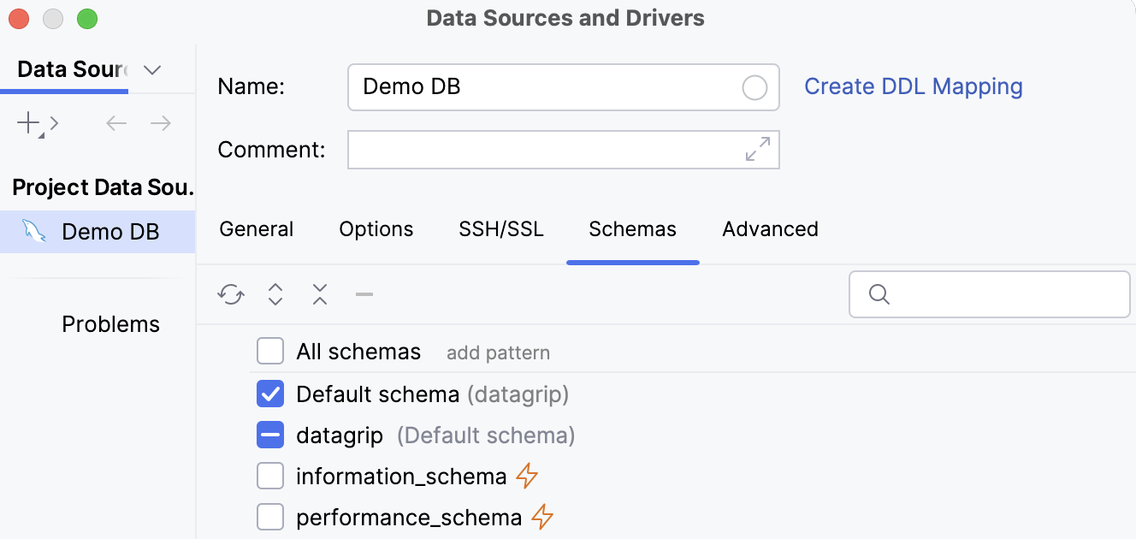Open the SSH/SSL tab
This screenshot has height=539, width=1136.
click(500, 228)
